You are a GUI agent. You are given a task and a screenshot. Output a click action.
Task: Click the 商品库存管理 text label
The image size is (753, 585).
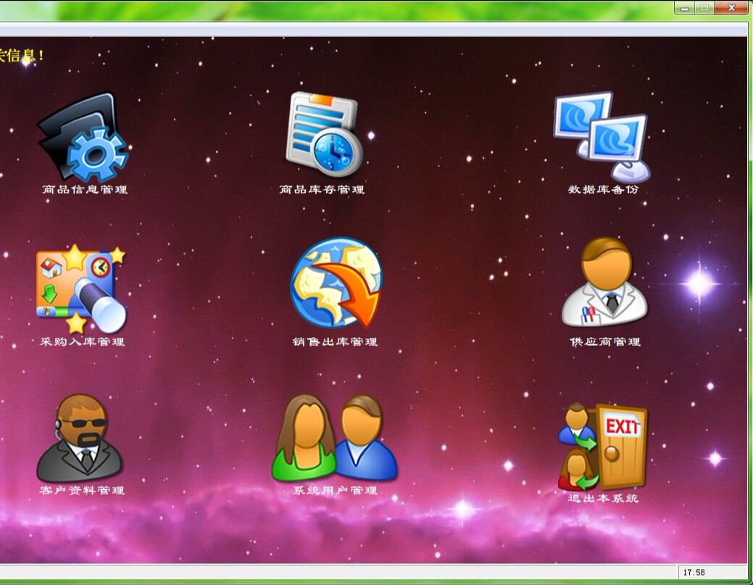322,189
